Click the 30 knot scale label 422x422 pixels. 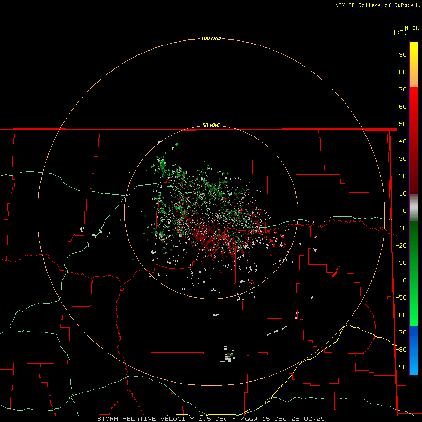click(403, 159)
